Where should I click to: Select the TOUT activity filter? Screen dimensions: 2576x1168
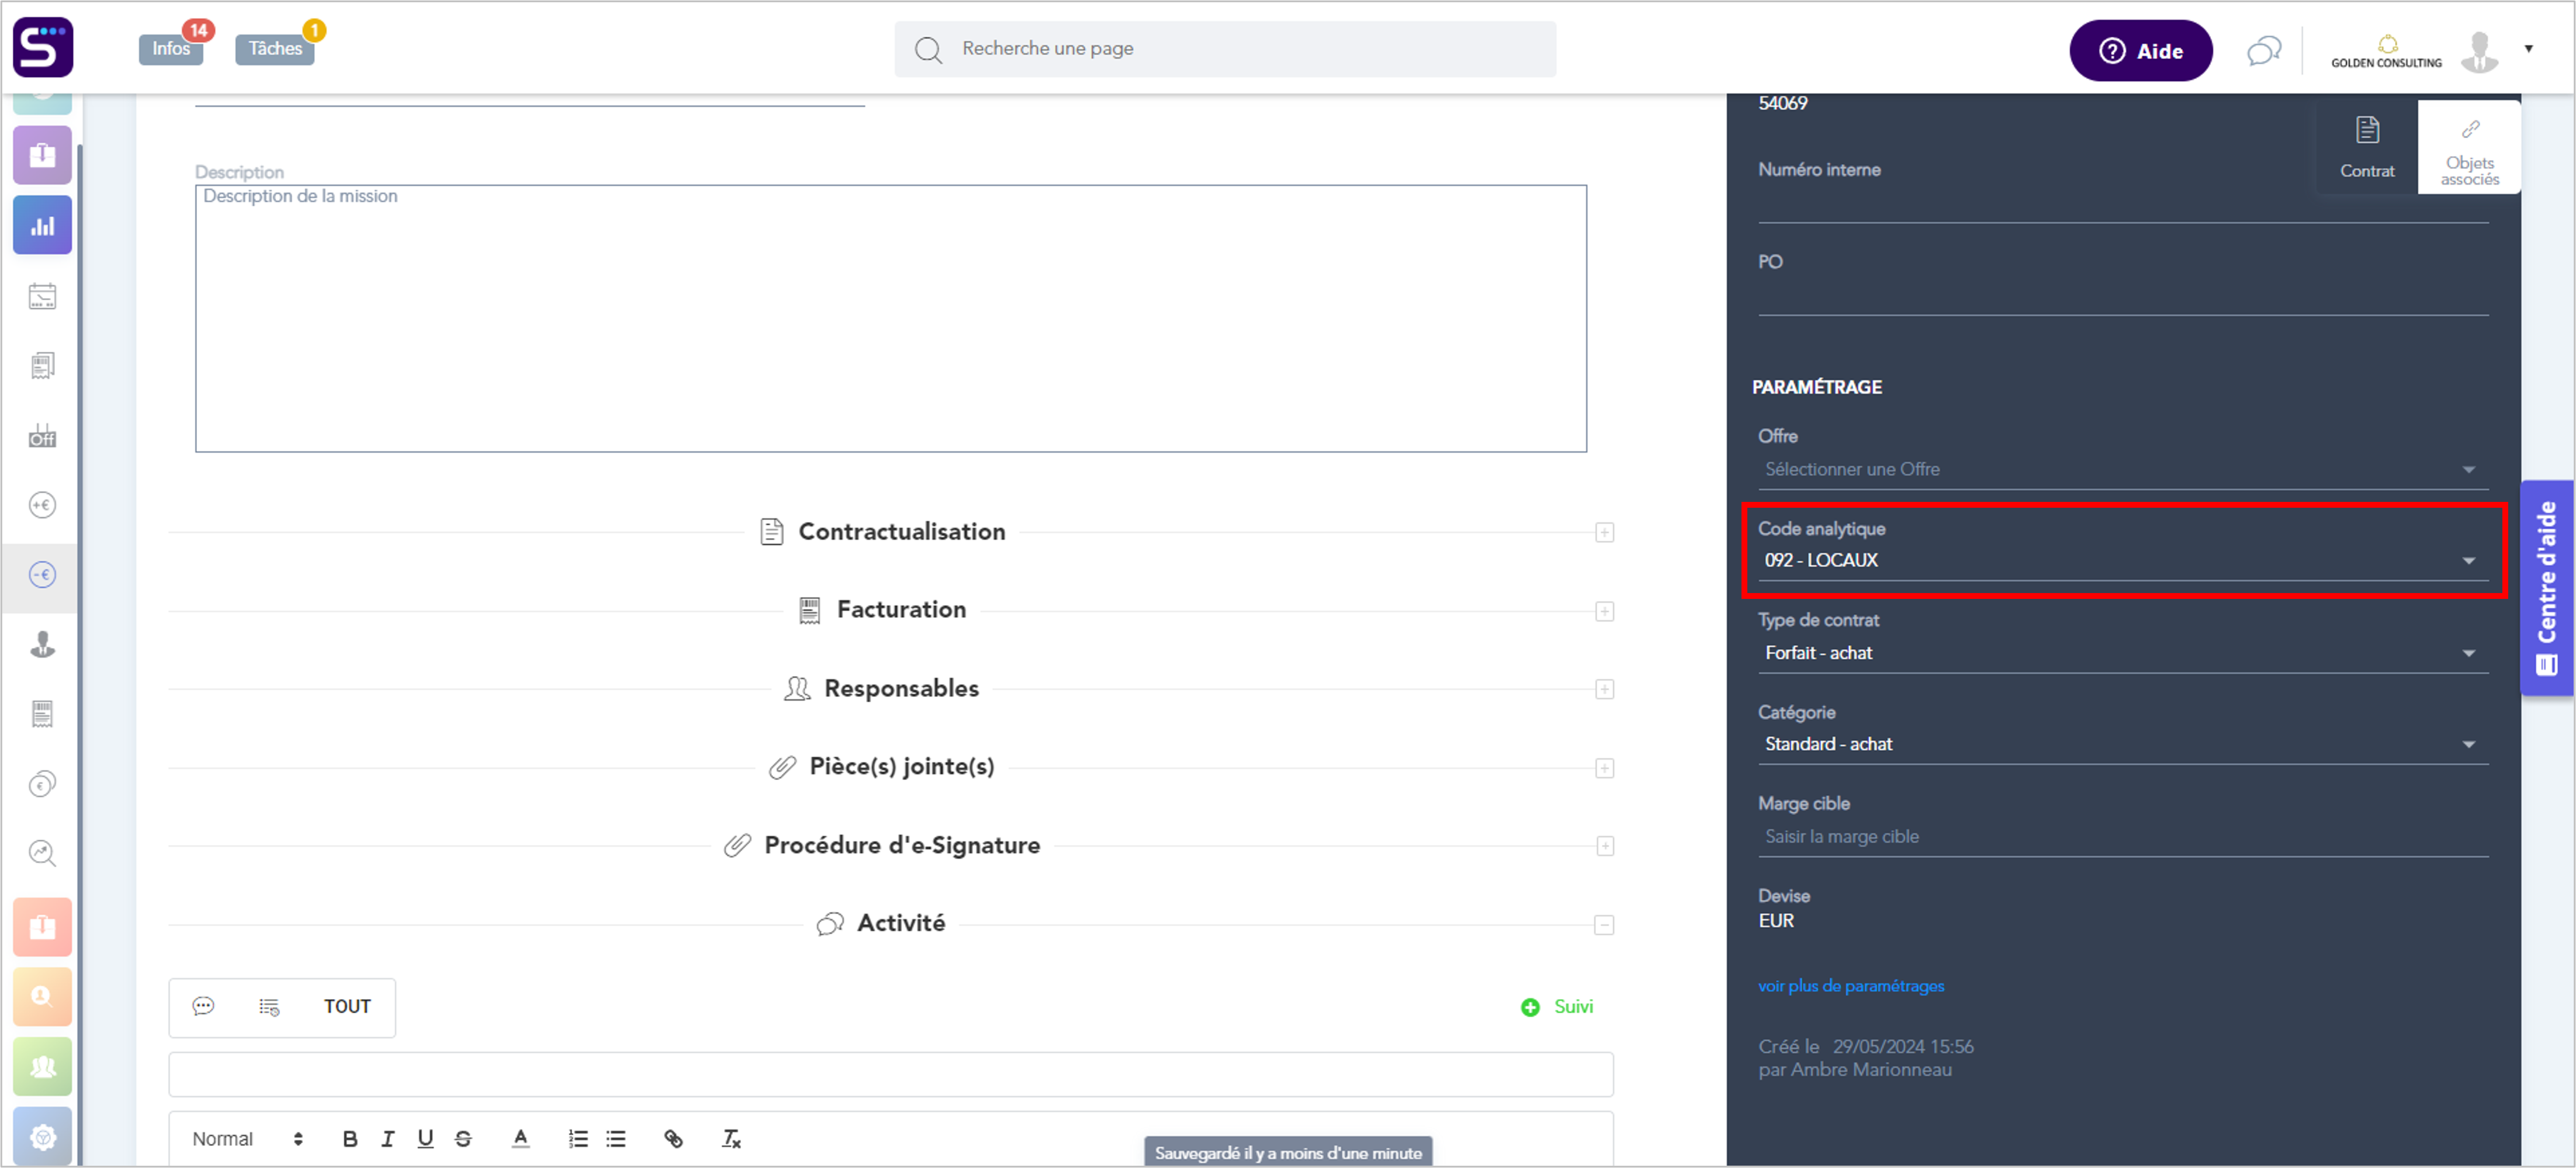(x=347, y=1007)
